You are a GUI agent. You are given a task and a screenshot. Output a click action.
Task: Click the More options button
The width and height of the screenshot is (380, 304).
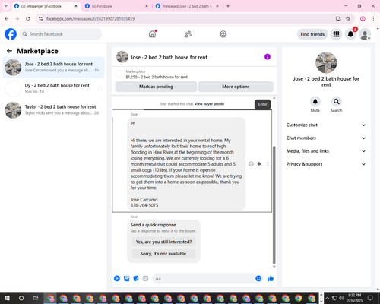click(236, 87)
